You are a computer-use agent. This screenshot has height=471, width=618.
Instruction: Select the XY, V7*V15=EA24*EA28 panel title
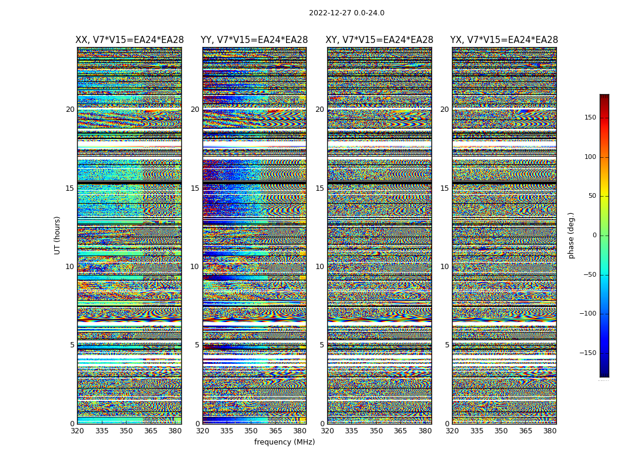coord(379,40)
